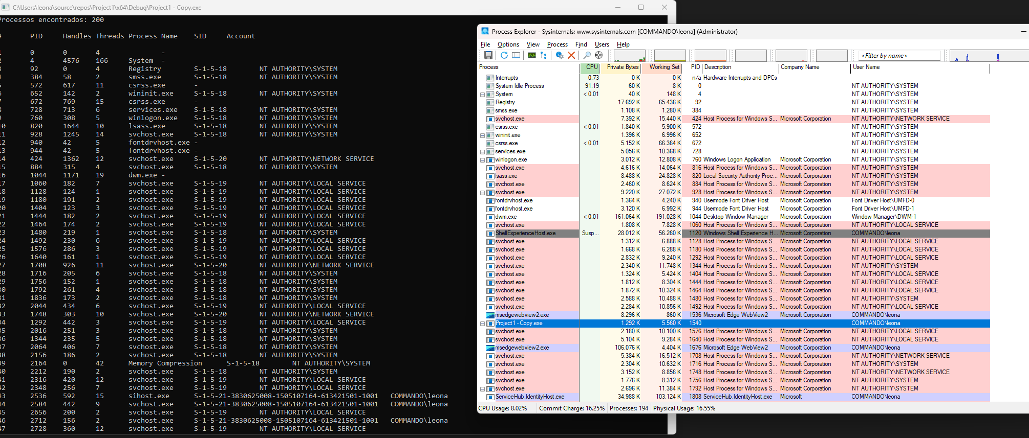Screen dimensions: 1029x438
Task: Collapse the Project1 - Copy.exe tree node
Action: coord(482,324)
